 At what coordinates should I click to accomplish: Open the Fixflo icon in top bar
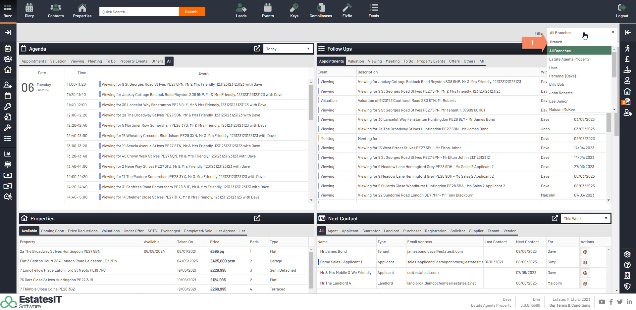pos(347,11)
